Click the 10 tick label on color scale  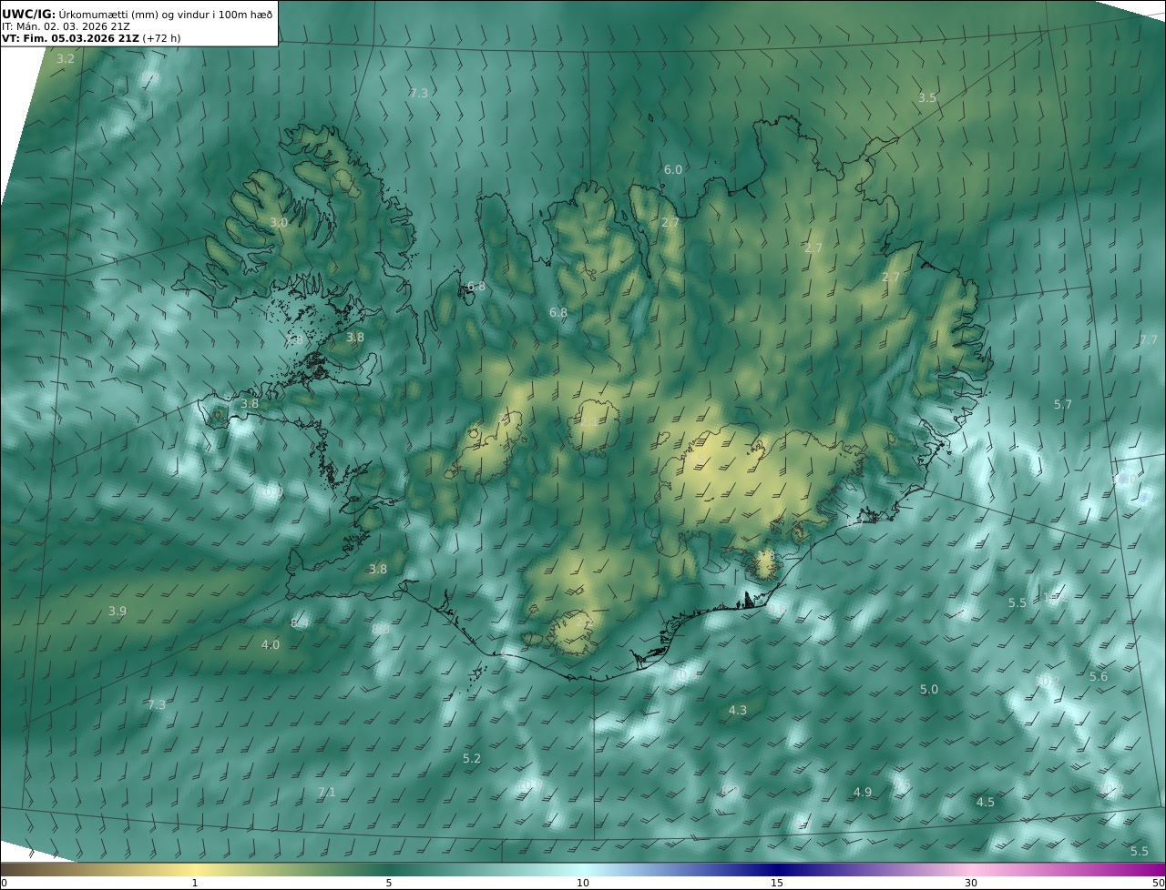pos(583,883)
